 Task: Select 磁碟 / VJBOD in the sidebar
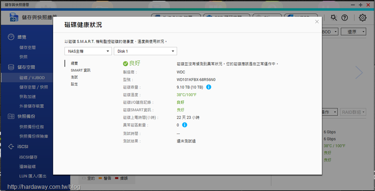(32, 78)
